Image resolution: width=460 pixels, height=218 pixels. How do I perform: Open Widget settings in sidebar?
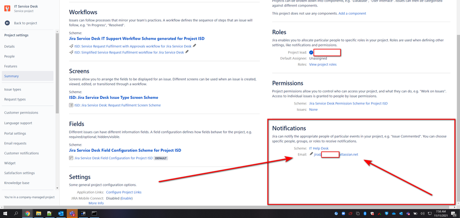(10, 163)
